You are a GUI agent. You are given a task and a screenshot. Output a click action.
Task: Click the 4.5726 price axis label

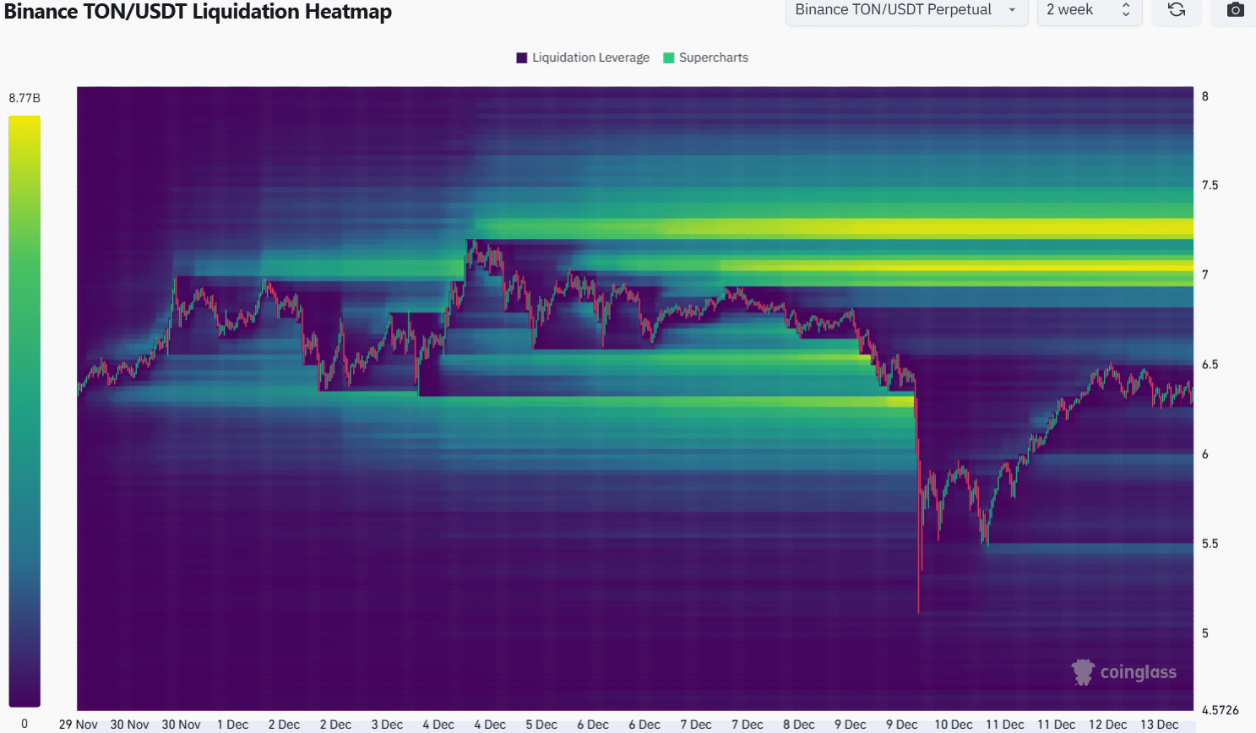click(1221, 710)
